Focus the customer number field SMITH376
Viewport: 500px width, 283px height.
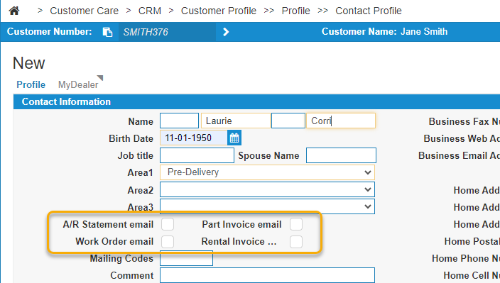tap(167, 32)
